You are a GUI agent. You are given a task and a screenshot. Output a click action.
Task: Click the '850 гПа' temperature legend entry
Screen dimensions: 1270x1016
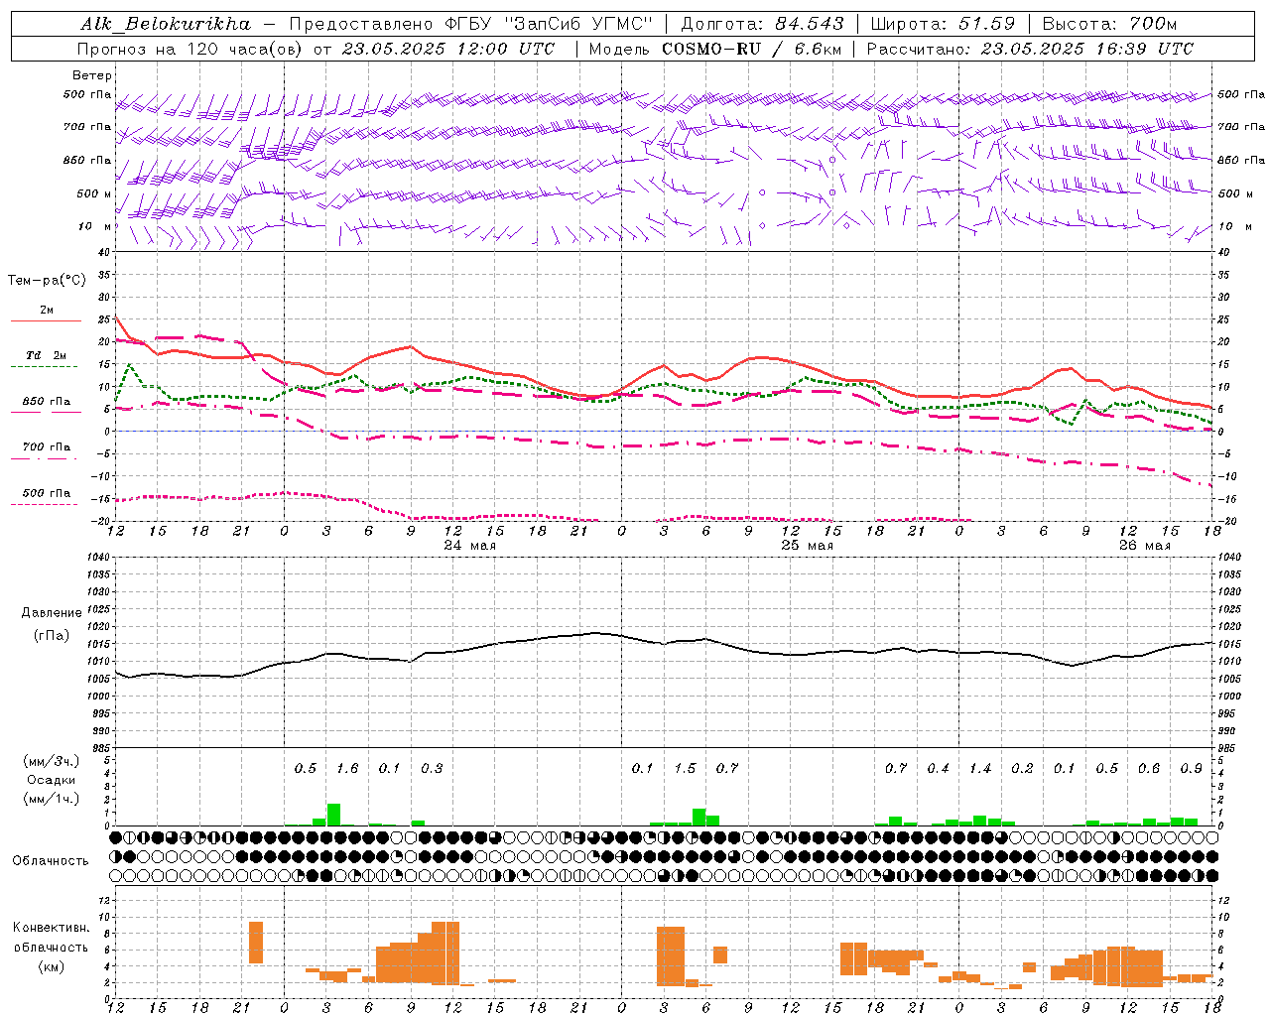coord(46,402)
